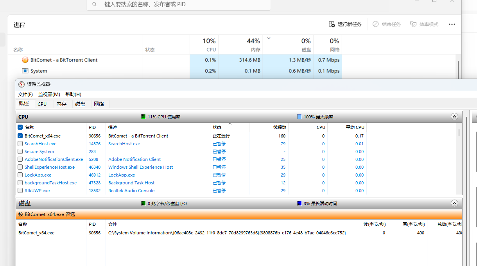
Task: Check the LockApp.exe checkbox
Action: click(20, 175)
